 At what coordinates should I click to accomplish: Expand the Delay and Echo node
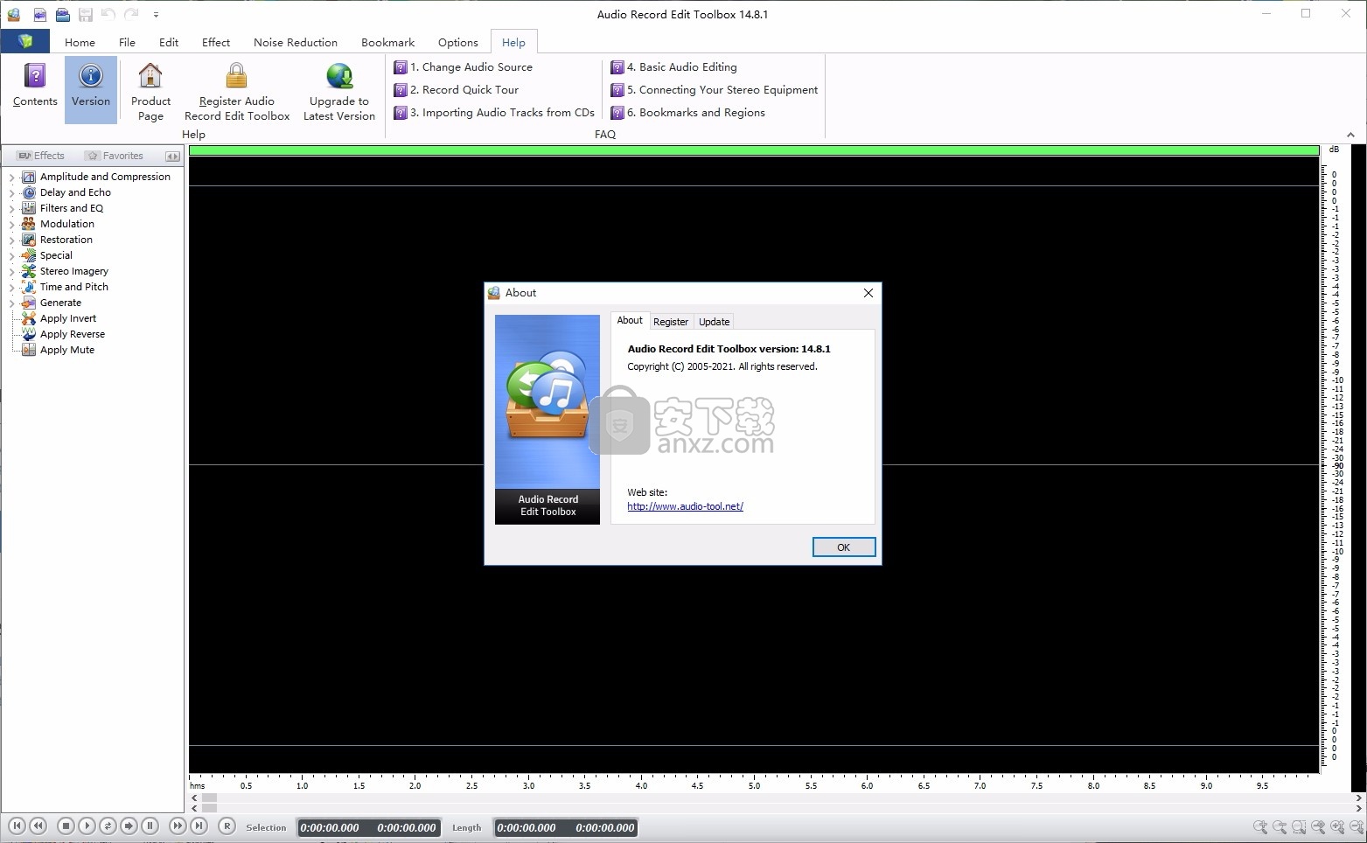pyautogui.click(x=12, y=192)
